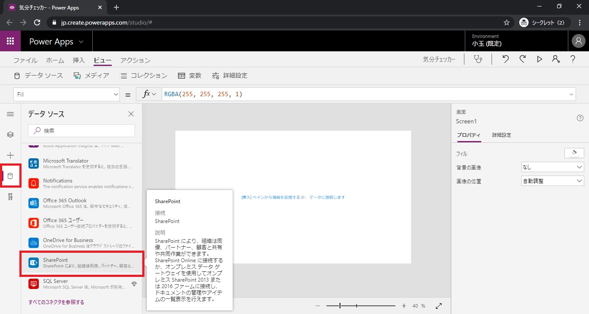This screenshot has width=589, height=314.
Task: Open the Tree view layers icon
Action: (x=10, y=135)
